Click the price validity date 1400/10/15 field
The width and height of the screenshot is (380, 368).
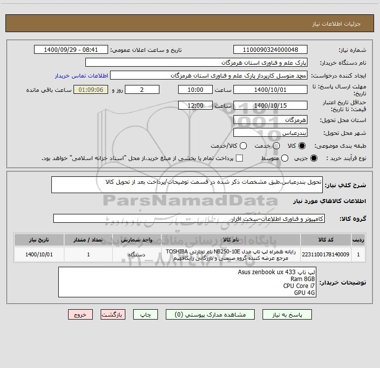coord(270,106)
